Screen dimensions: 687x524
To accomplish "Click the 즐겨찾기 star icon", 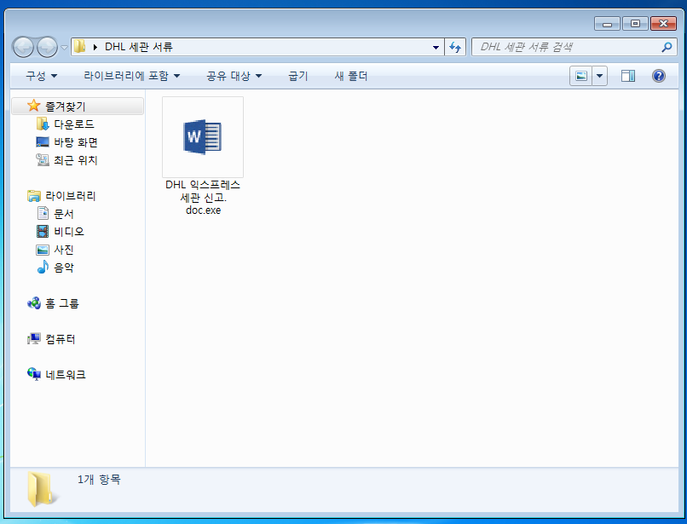I will pyautogui.click(x=33, y=105).
